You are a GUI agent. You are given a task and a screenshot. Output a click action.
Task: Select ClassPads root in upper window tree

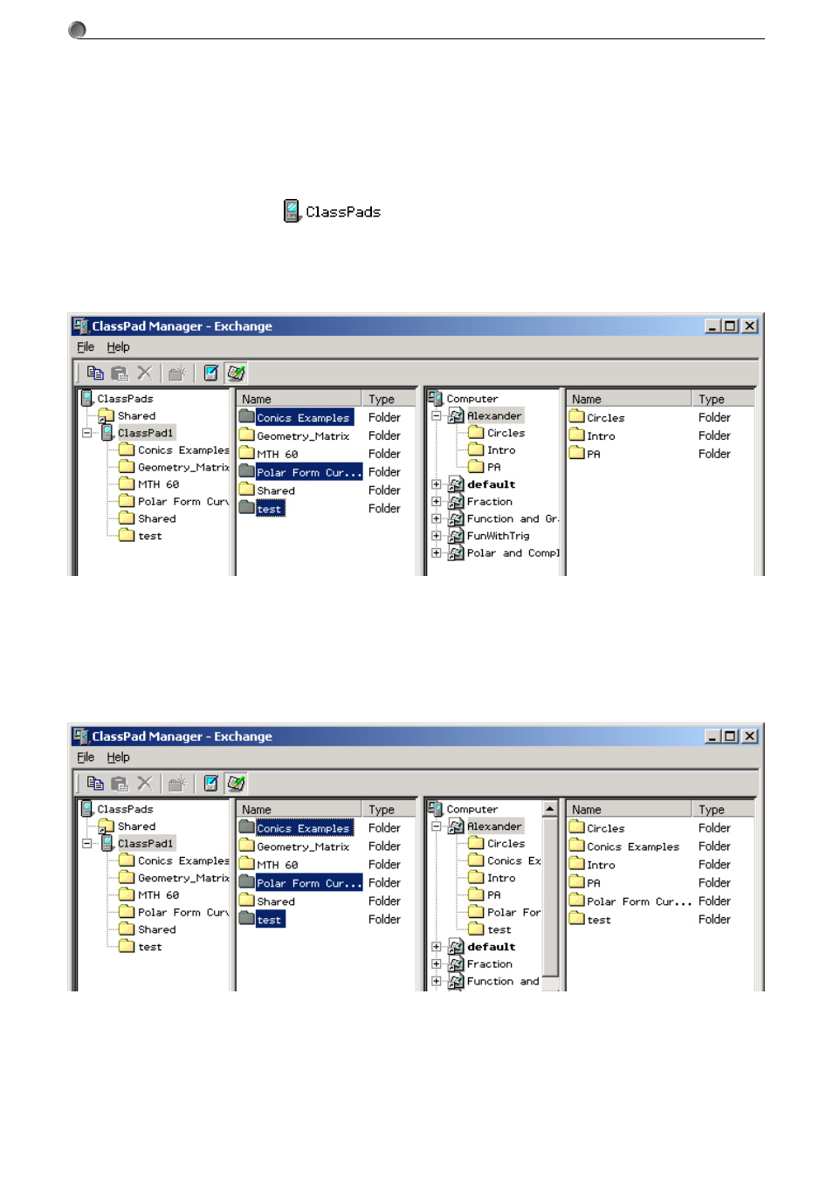tap(125, 399)
